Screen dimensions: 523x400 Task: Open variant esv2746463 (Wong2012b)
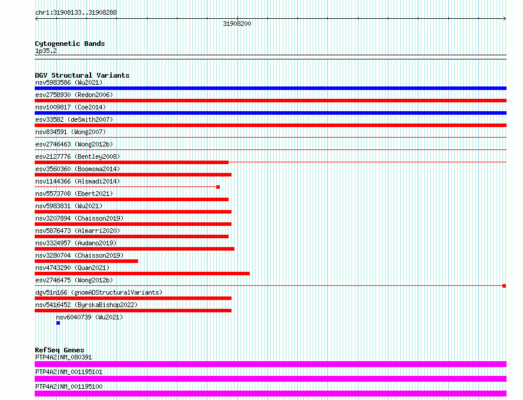(x=74, y=144)
